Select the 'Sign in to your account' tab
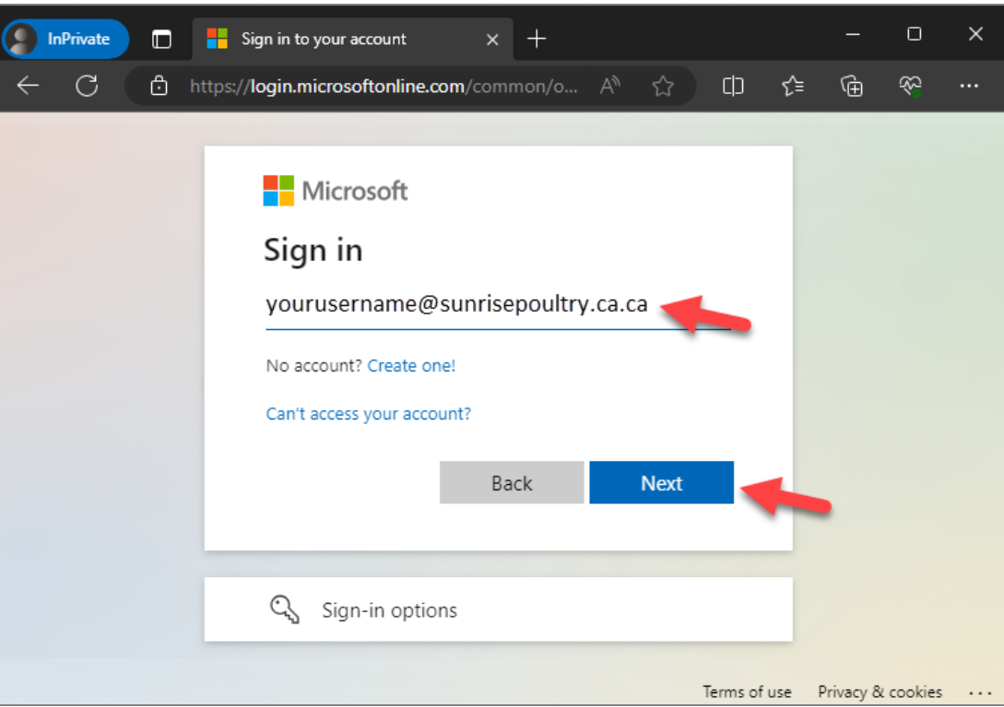This screenshot has width=1004, height=707. click(x=352, y=39)
